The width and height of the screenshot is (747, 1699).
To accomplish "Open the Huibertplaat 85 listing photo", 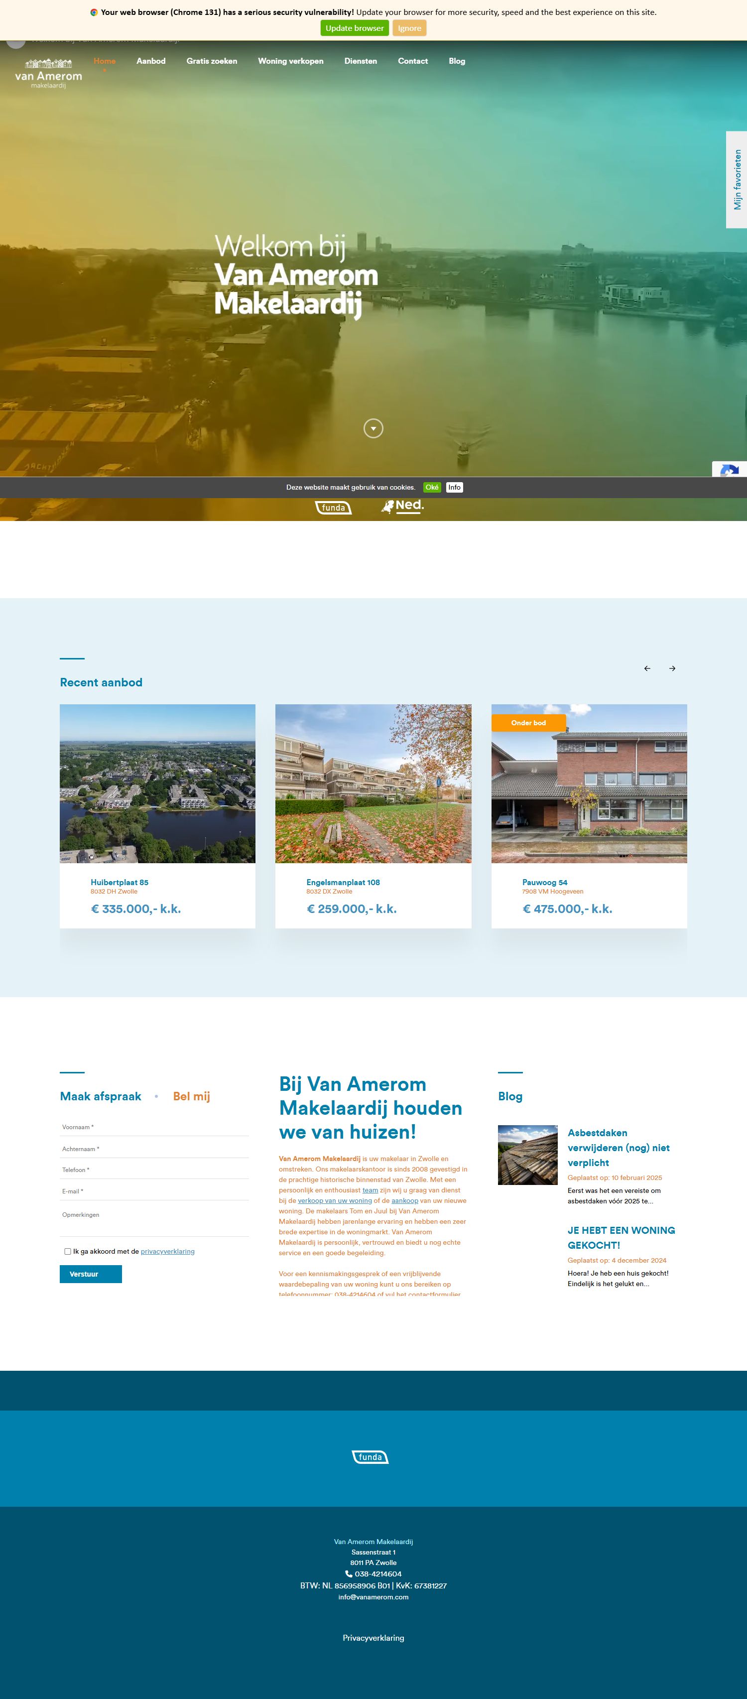I will [x=157, y=784].
